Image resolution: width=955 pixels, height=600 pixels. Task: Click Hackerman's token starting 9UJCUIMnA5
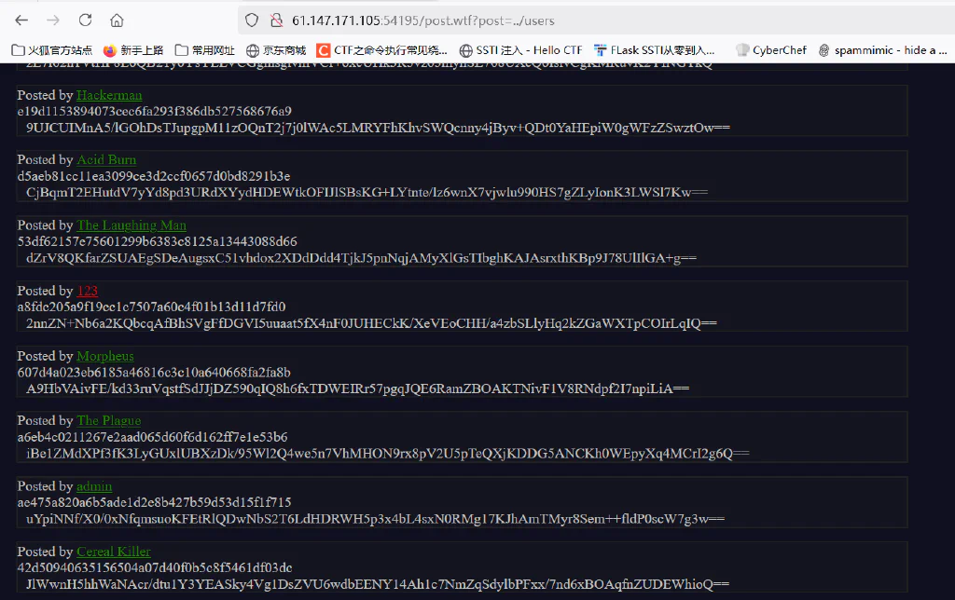pos(378,128)
